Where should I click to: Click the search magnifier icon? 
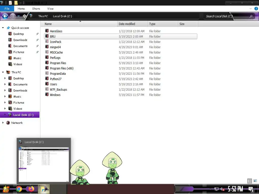[x=251, y=16]
